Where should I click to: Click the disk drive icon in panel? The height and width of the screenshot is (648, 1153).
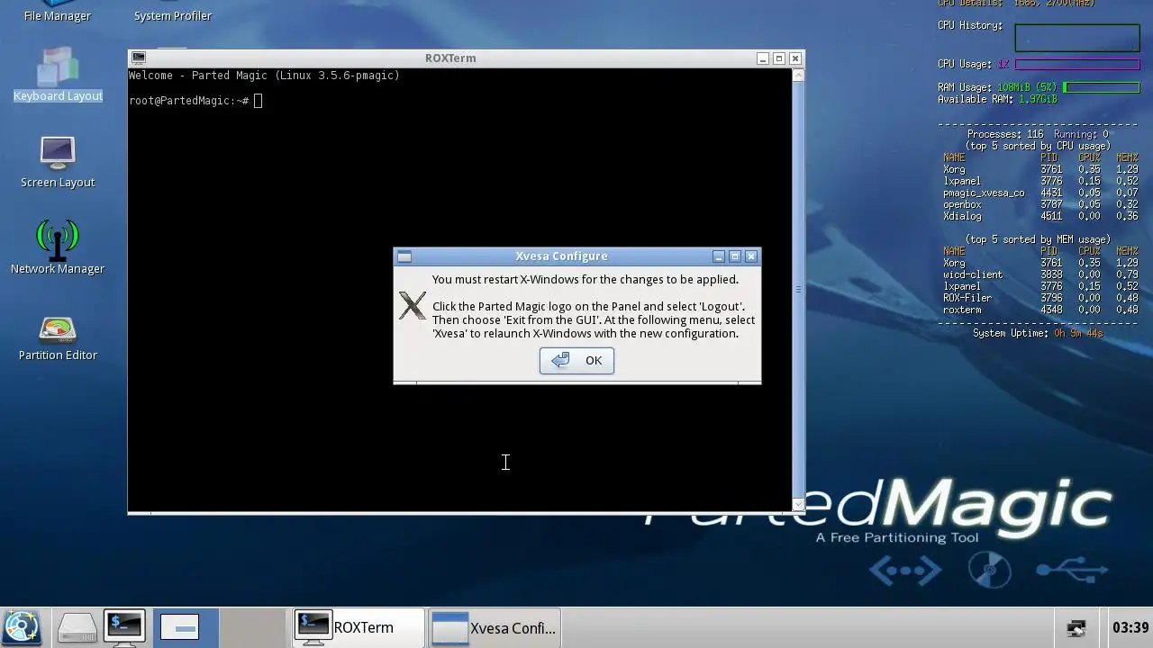click(x=77, y=627)
